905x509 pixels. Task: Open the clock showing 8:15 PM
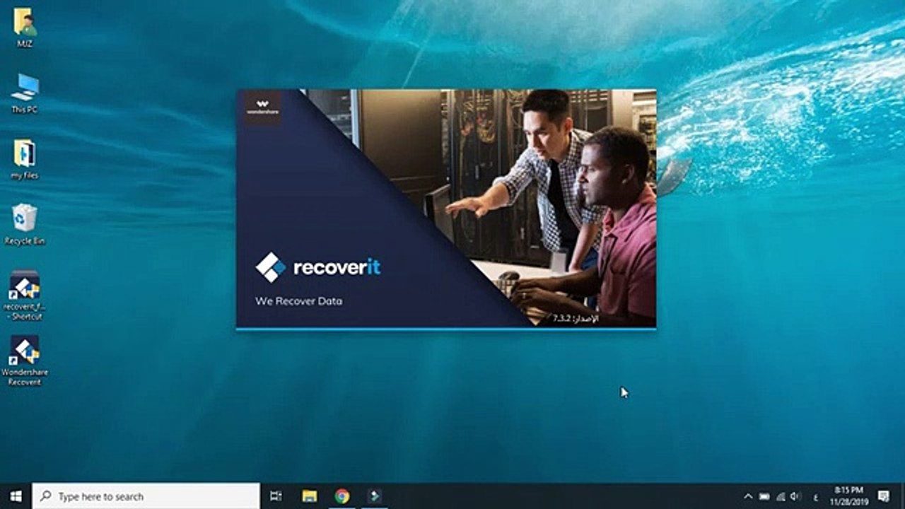coord(848,496)
